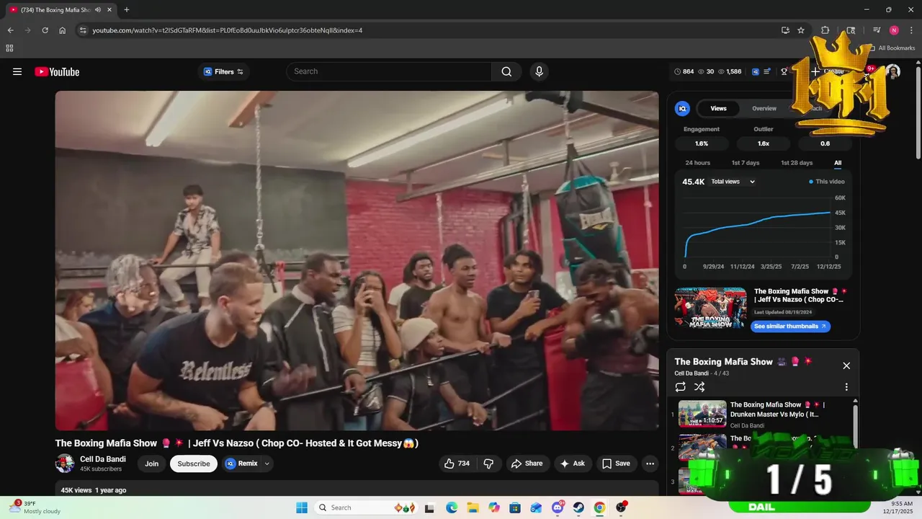Subscribe to Cell Da Bandi
Viewport: 922px width, 519px height.
point(194,463)
